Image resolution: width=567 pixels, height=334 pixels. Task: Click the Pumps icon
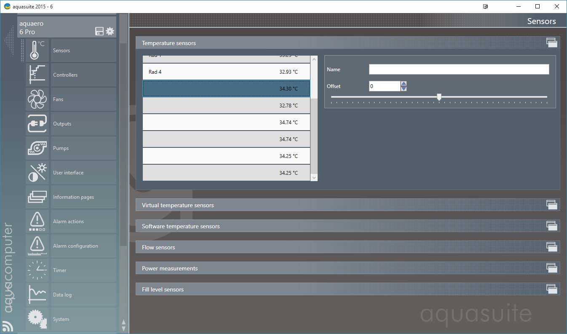pyautogui.click(x=37, y=148)
